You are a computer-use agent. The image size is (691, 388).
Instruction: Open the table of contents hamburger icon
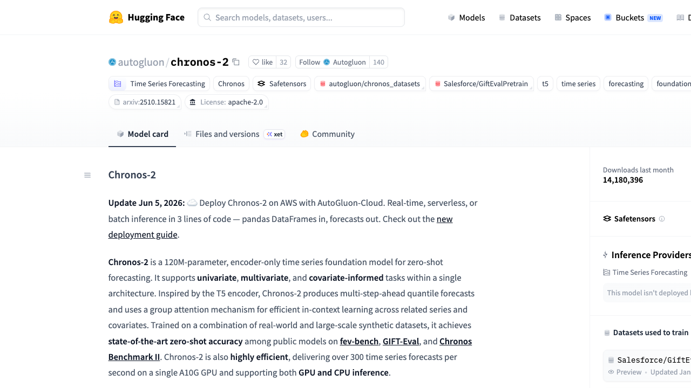(x=87, y=175)
